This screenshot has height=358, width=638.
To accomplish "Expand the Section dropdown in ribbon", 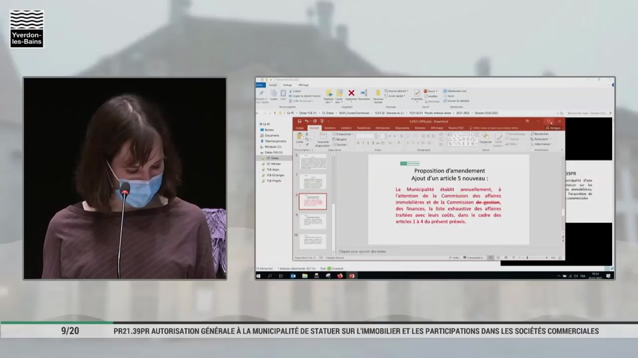I will tap(341, 144).
